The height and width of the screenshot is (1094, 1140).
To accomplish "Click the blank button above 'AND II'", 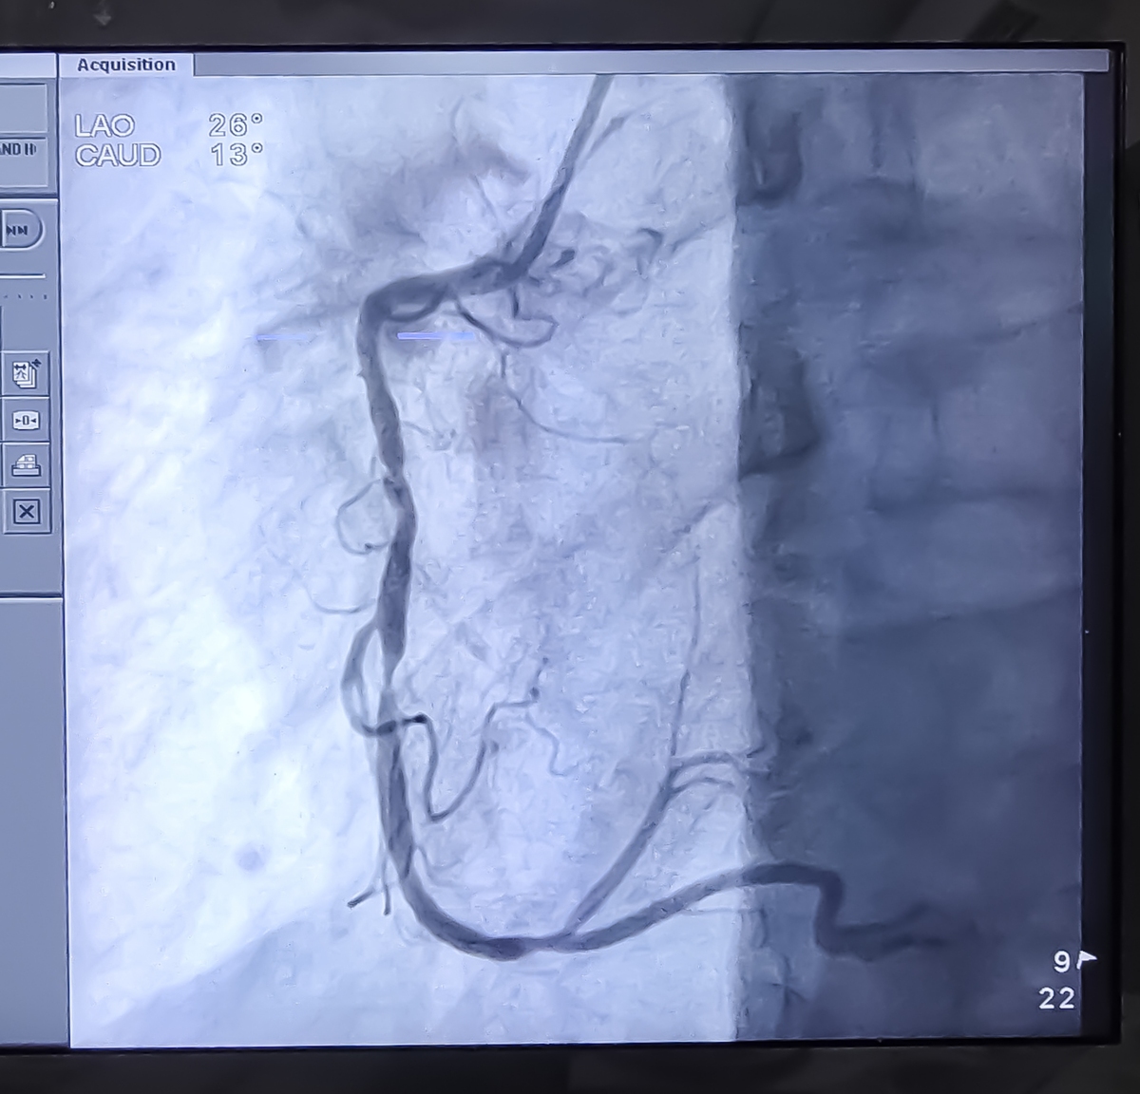I will (x=21, y=108).
